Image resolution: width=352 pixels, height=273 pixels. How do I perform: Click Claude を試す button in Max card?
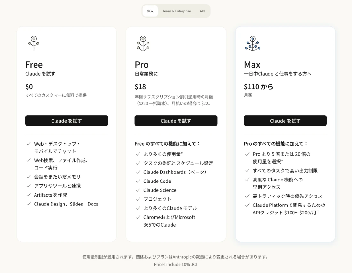[x=285, y=121]
